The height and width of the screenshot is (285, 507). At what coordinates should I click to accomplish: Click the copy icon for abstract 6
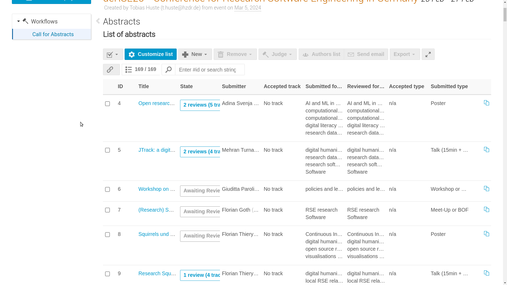[x=486, y=189]
